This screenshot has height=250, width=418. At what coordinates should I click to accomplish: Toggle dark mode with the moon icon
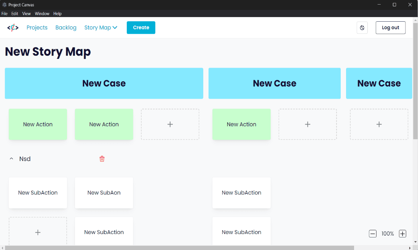tap(362, 27)
